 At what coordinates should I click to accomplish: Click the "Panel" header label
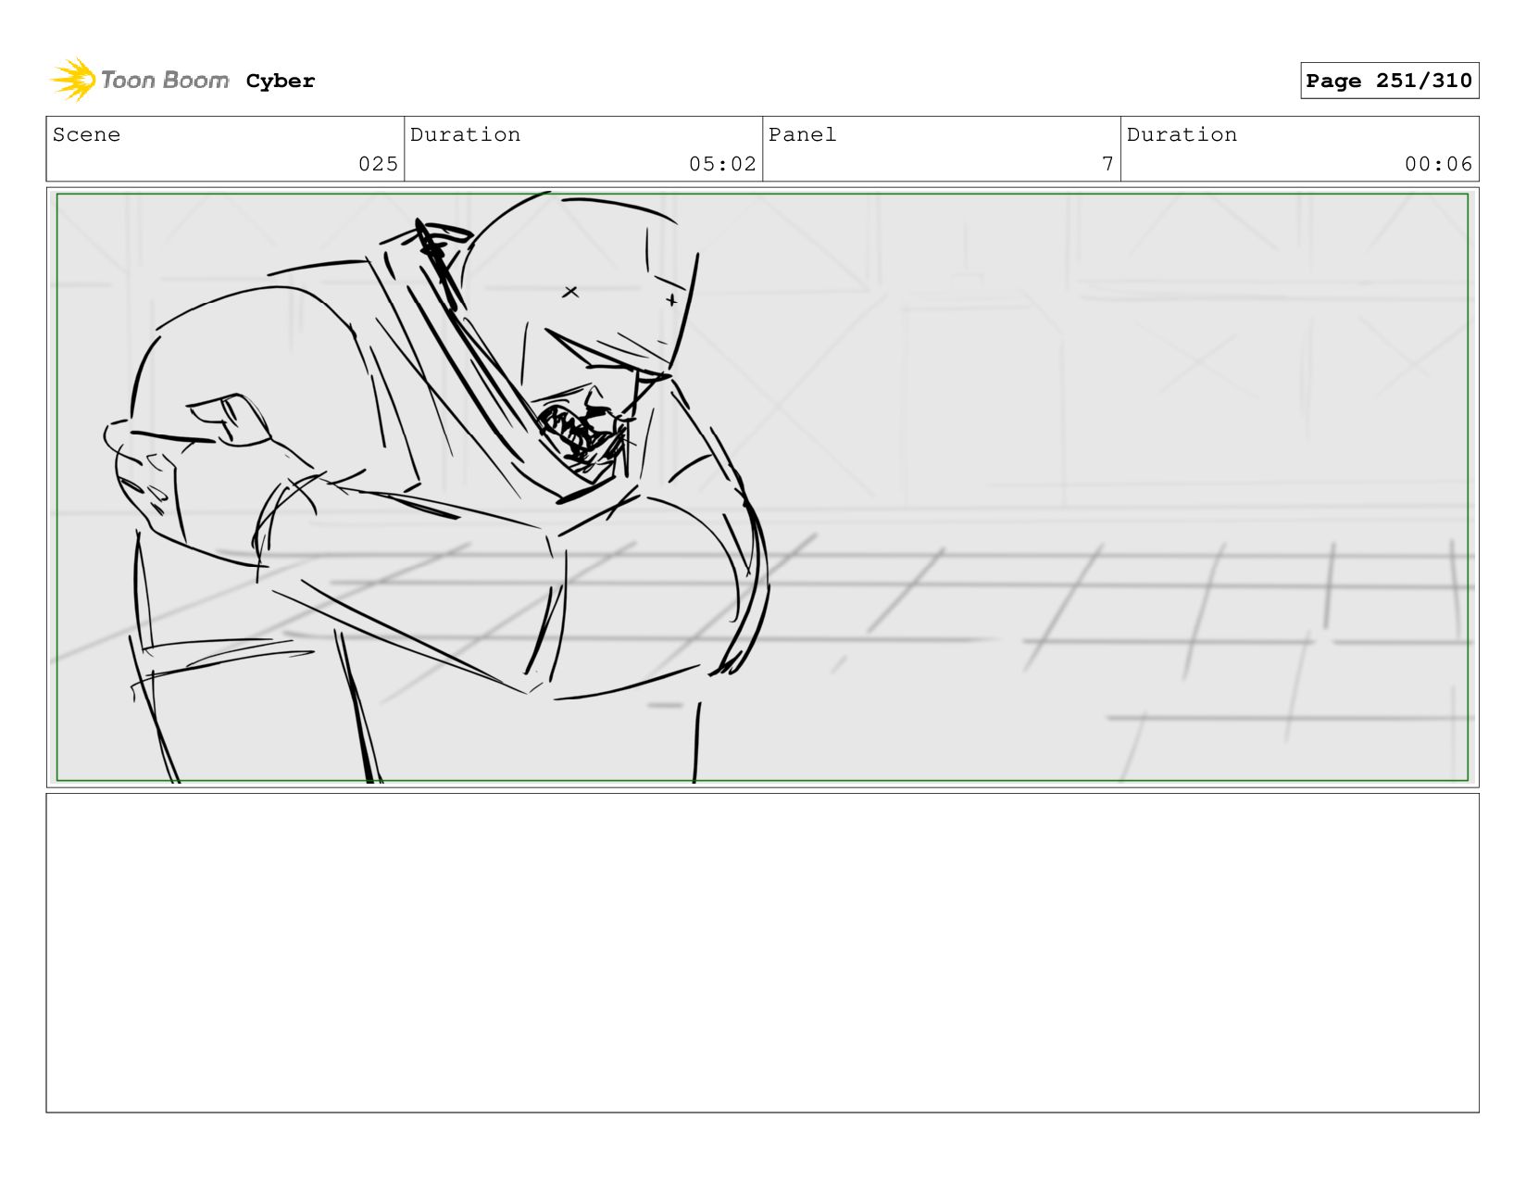click(x=802, y=134)
